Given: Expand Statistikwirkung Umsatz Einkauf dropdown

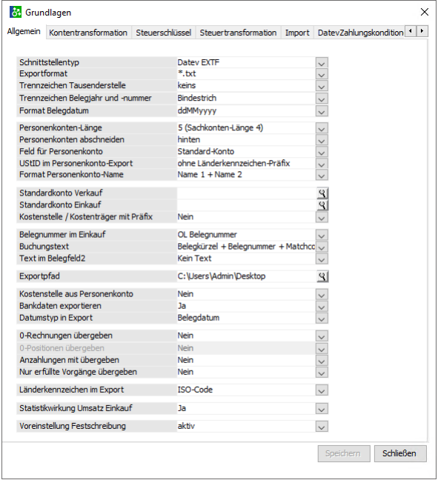Looking at the screenshot, I should tap(322, 408).
